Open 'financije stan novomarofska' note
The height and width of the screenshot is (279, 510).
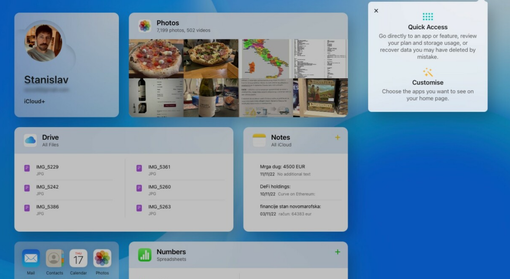click(290, 210)
